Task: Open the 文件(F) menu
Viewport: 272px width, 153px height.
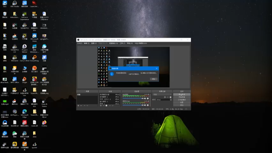Action: point(79,43)
